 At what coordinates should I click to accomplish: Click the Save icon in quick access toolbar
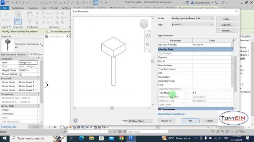18,3
